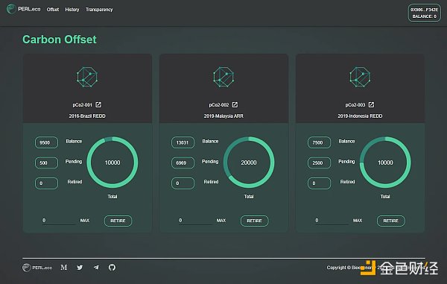The image size is (447, 284).
Task: Click the PERL.eco logo in header
Action: pos(23,9)
